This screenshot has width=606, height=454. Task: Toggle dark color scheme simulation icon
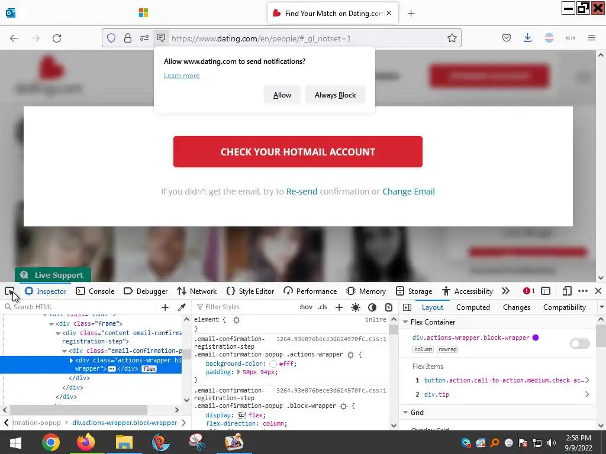(372, 307)
